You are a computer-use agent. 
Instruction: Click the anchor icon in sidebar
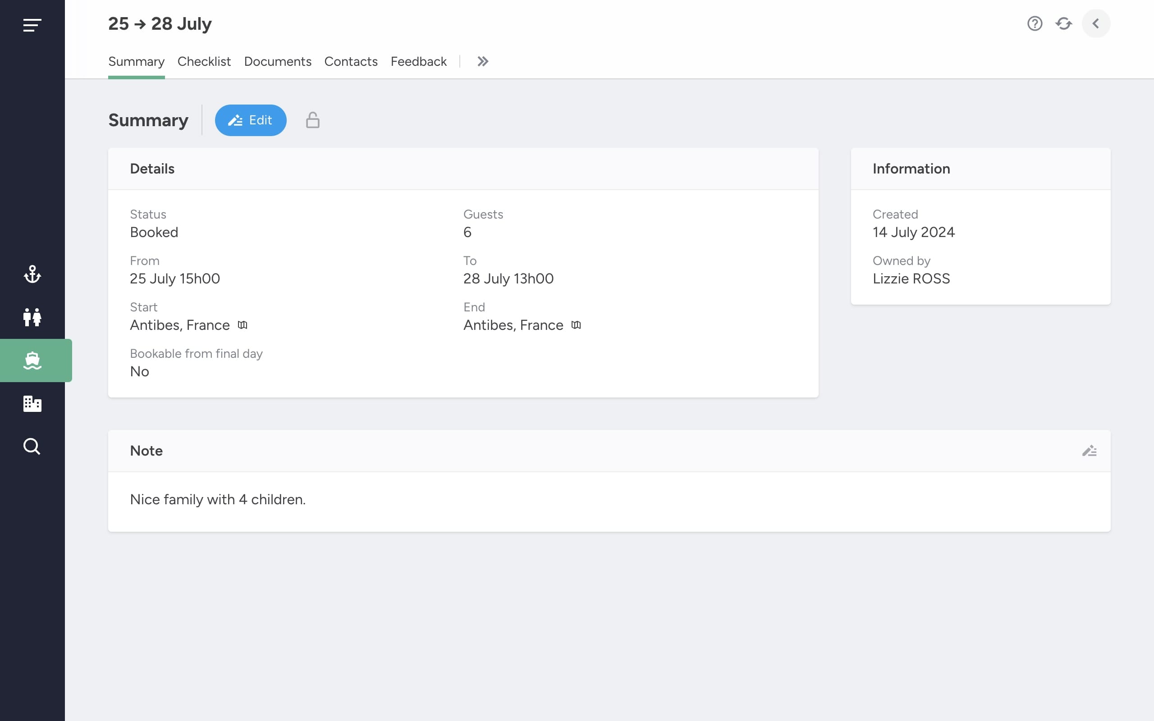[x=32, y=274]
